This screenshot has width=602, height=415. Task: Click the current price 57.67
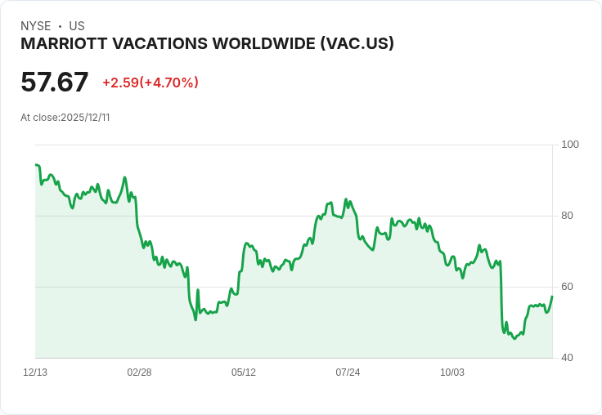[x=55, y=82]
